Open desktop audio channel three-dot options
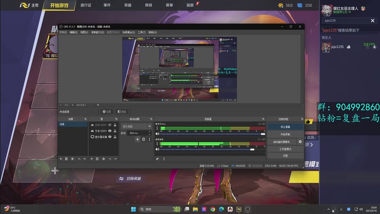The width and height of the screenshot is (380, 214). tap(157, 144)
